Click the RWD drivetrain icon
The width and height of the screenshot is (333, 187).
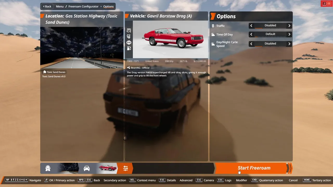click(129, 30)
